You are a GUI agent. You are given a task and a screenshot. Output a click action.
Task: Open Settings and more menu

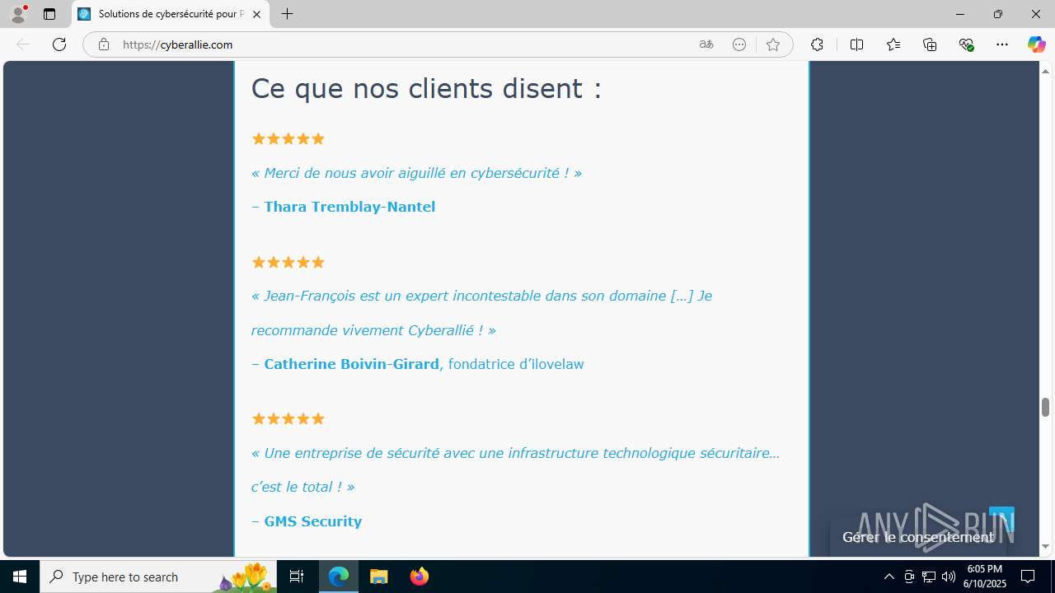1002,44
